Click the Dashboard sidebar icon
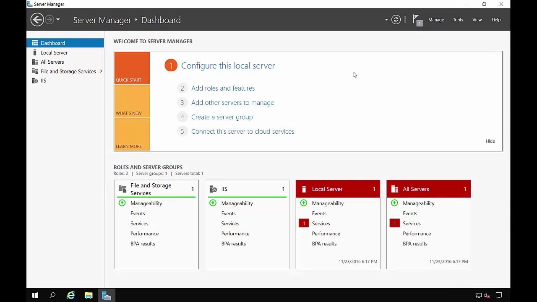537x302 pixels. click(x=35, y=43)
